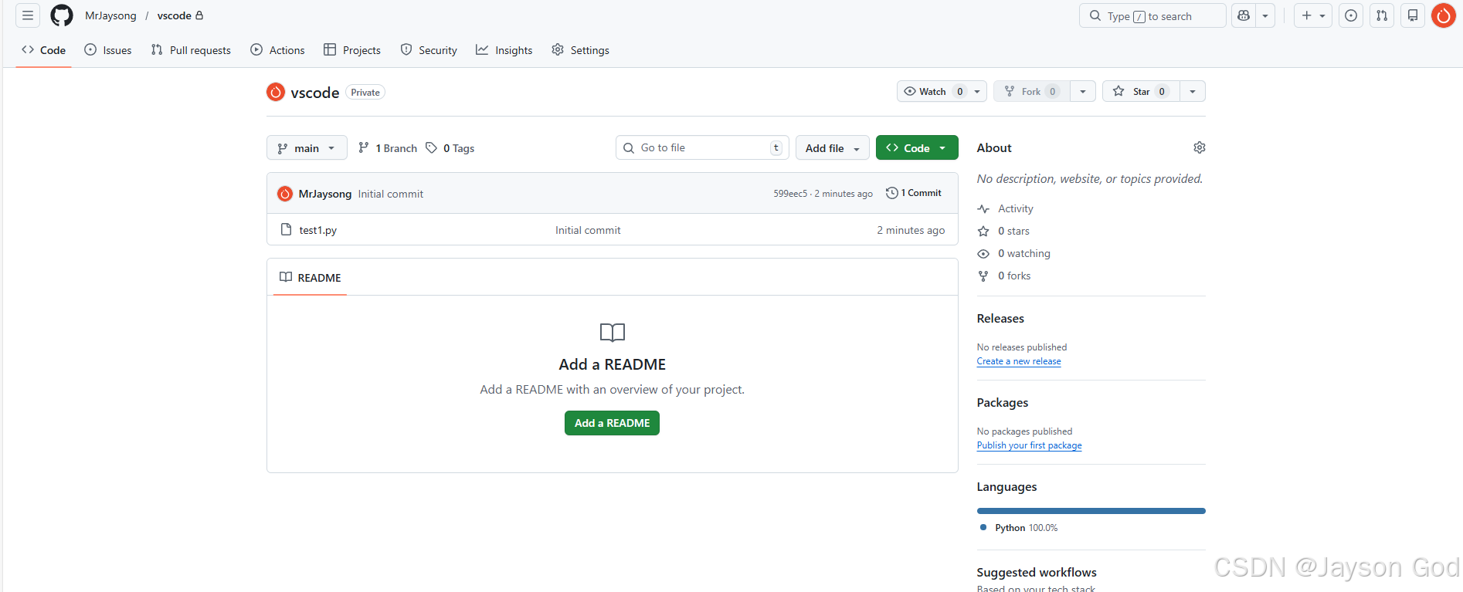Viewport: 1463px width, 592px height.
Task: Expand the Star lists dropdown arrow
Action: 1193,91
